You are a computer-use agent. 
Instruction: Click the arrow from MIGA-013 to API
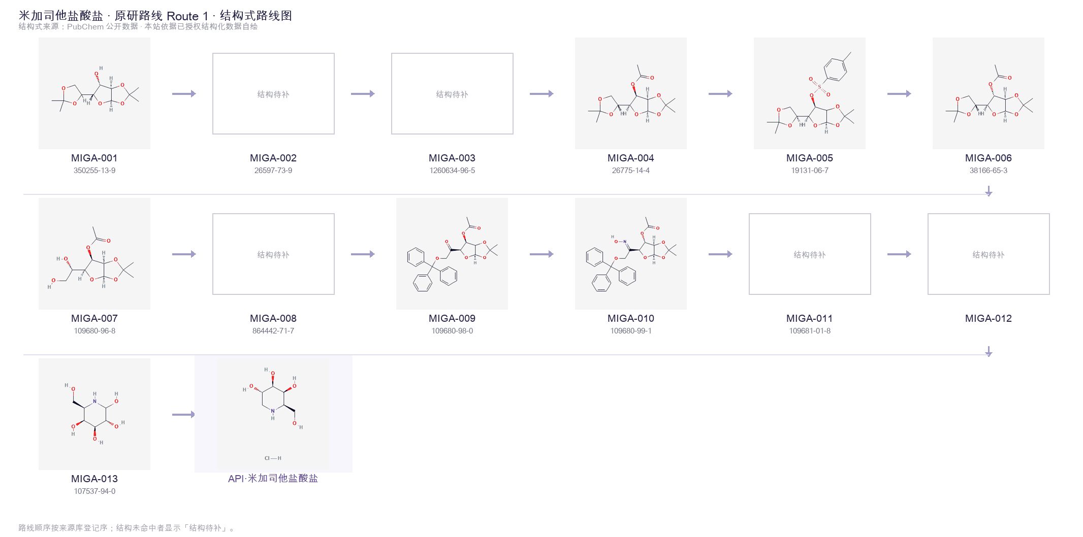(x=184, y=415)
